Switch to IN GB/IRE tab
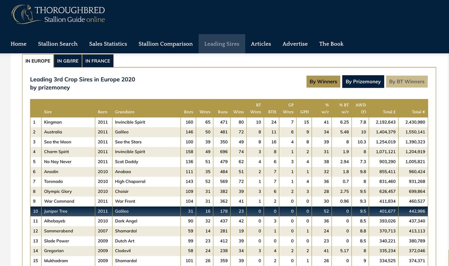 (68, 61)
